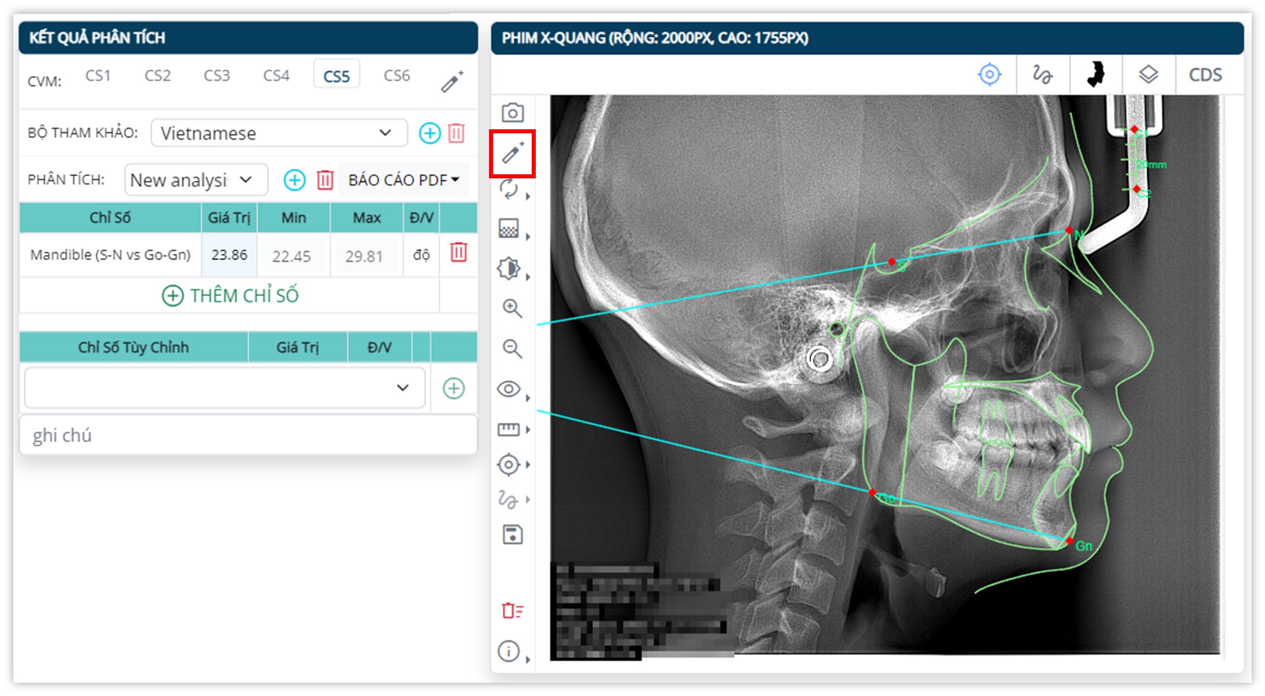This screenshot has width=1265, height=696.
Task: Delete the current analysis
Action: point(325,180)
